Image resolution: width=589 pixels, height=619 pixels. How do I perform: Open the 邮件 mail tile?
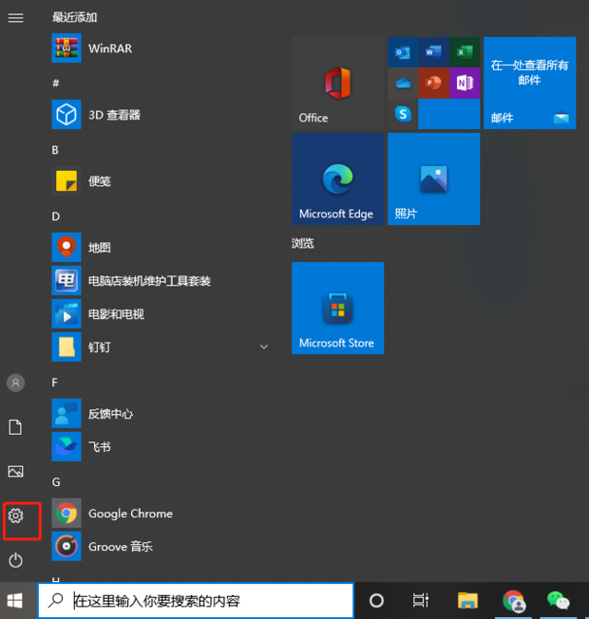(x=530, y=83)
